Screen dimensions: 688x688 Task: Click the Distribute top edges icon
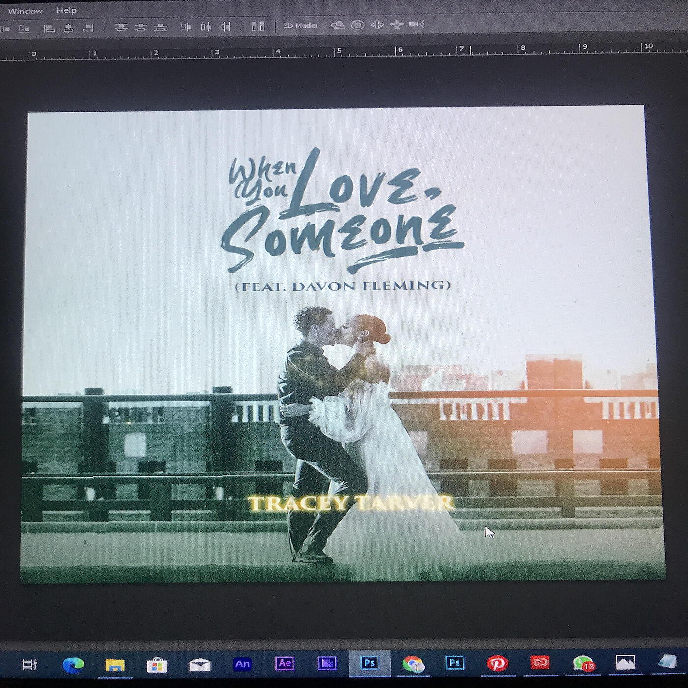pos(121,28)
